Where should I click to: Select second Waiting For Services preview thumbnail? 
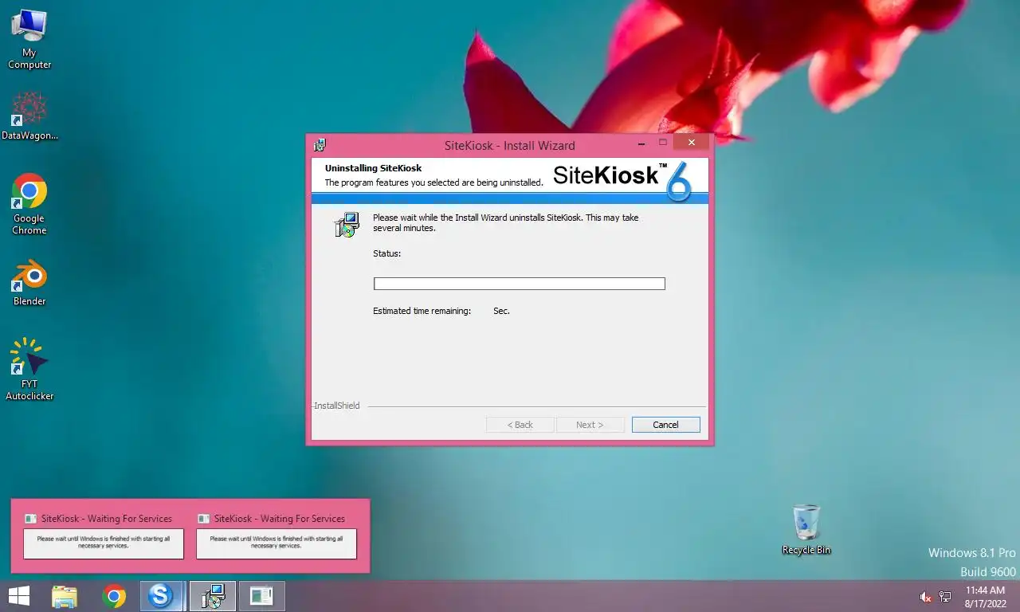277,535
